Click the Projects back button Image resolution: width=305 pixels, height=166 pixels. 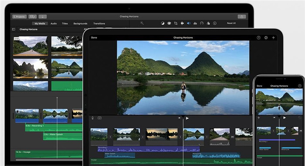point(20,17)
